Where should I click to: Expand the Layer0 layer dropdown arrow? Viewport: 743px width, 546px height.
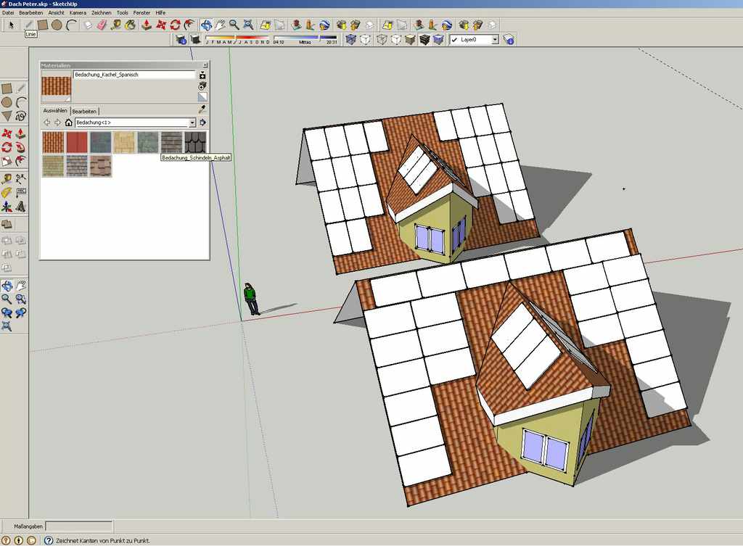tap(495, 40)
